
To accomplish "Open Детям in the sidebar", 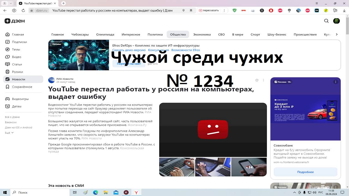I will click(23, 106).
